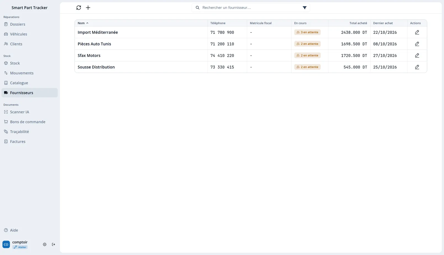Select supplier name 'Import Méditerranée'

coord(98,32)
